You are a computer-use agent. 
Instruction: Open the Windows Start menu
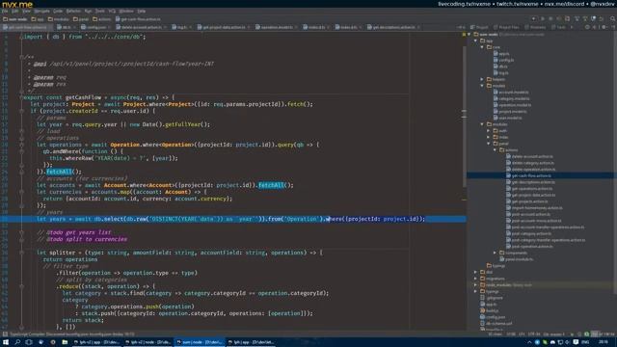click(x=6, y=342)
